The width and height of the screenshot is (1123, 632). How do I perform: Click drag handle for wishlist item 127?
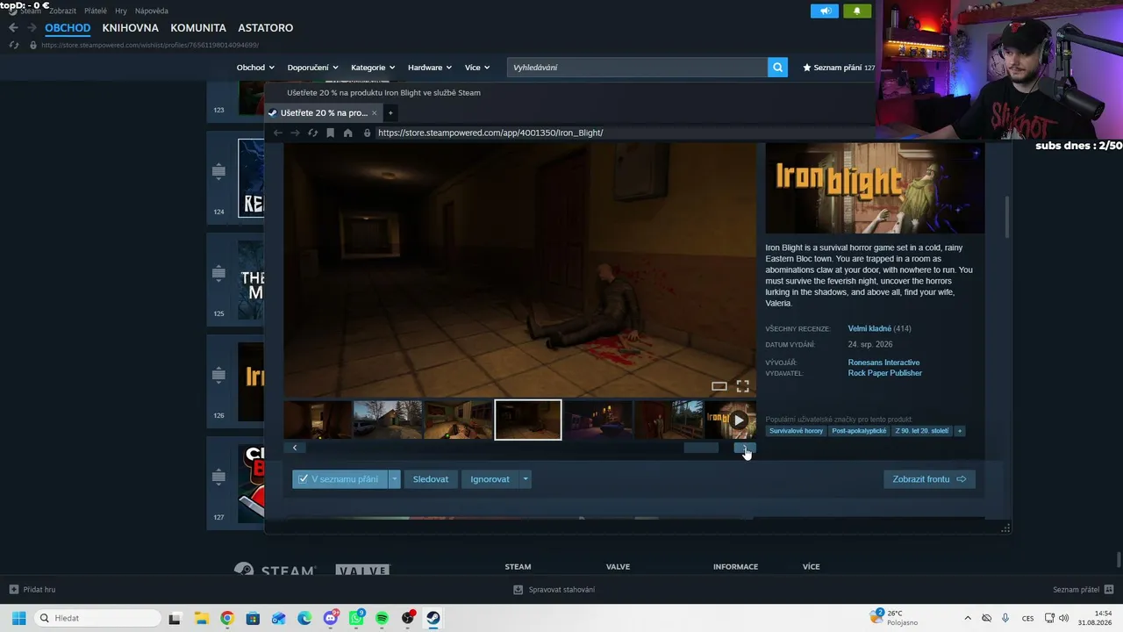click(219, 478)
